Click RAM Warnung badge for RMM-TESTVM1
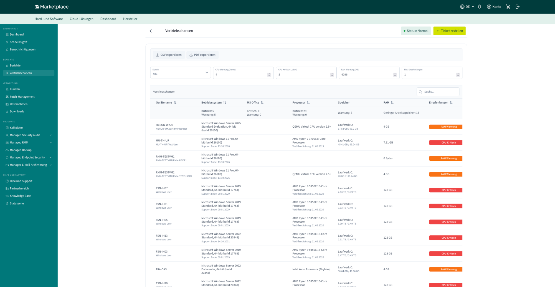Viewport: 555px width, 287px height. point(446,158)
